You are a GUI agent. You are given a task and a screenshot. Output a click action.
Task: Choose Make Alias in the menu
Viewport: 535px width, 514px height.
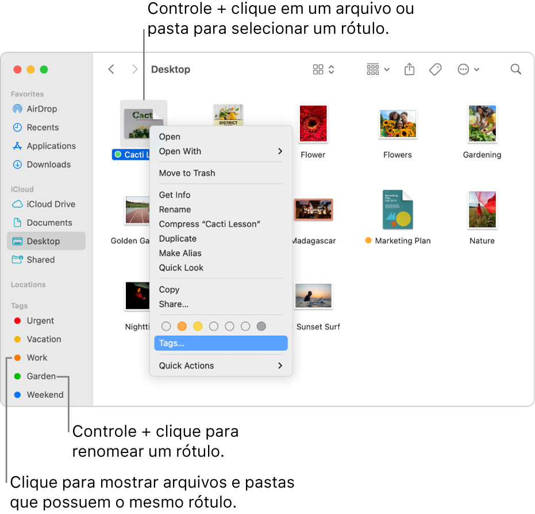click(221, 253)
